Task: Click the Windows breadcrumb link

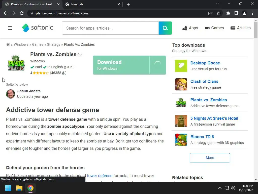Action: click(21, 44)
